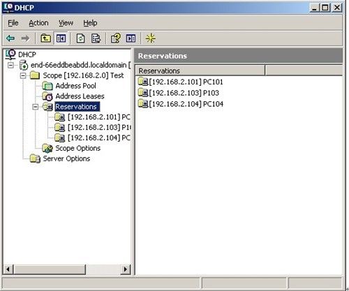Select [192.168.2.101] PC text in tree
349x291 pixels.
(99, 117)
